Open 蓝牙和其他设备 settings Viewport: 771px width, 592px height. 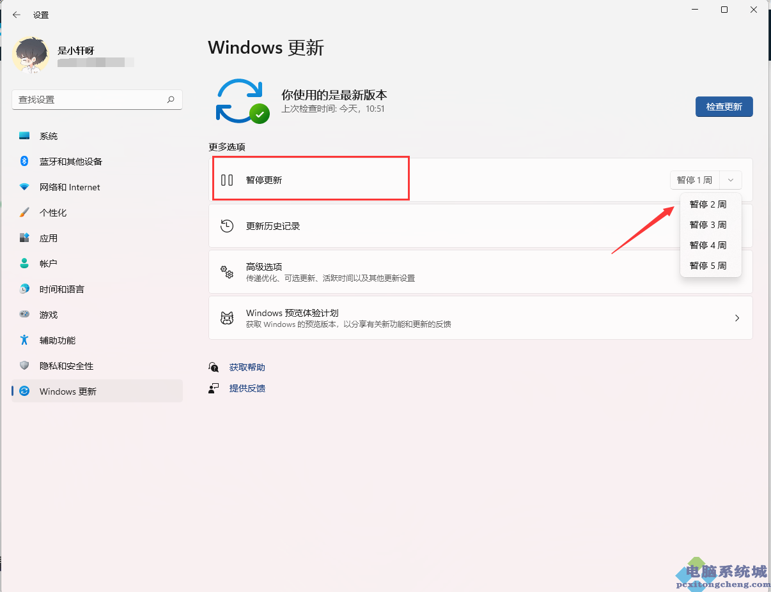[x=97, y=162]
